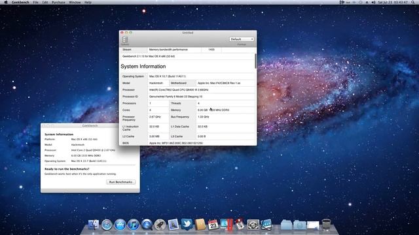Screen dimensions: 419x235
Task: Open the first folder stack in dock
Action: [286, 225]
